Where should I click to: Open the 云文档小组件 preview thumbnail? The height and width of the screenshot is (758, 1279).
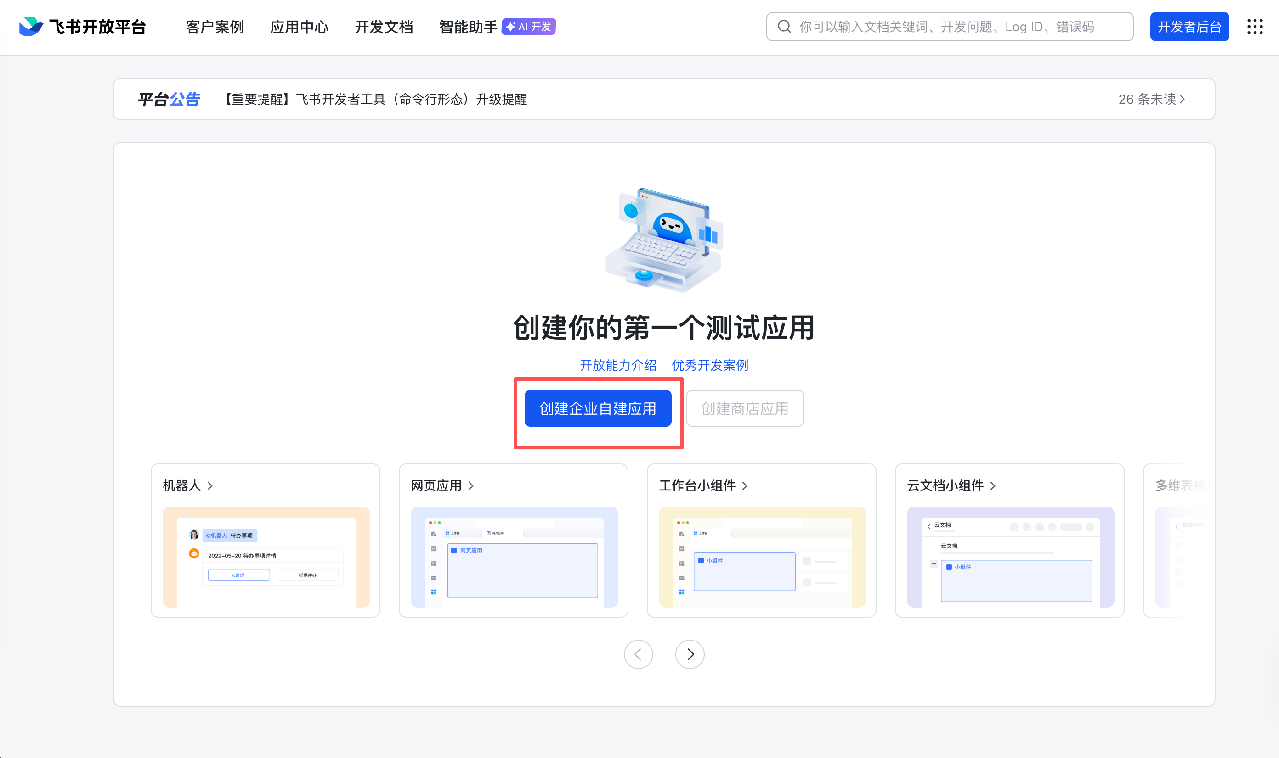tap(1010, 557)
